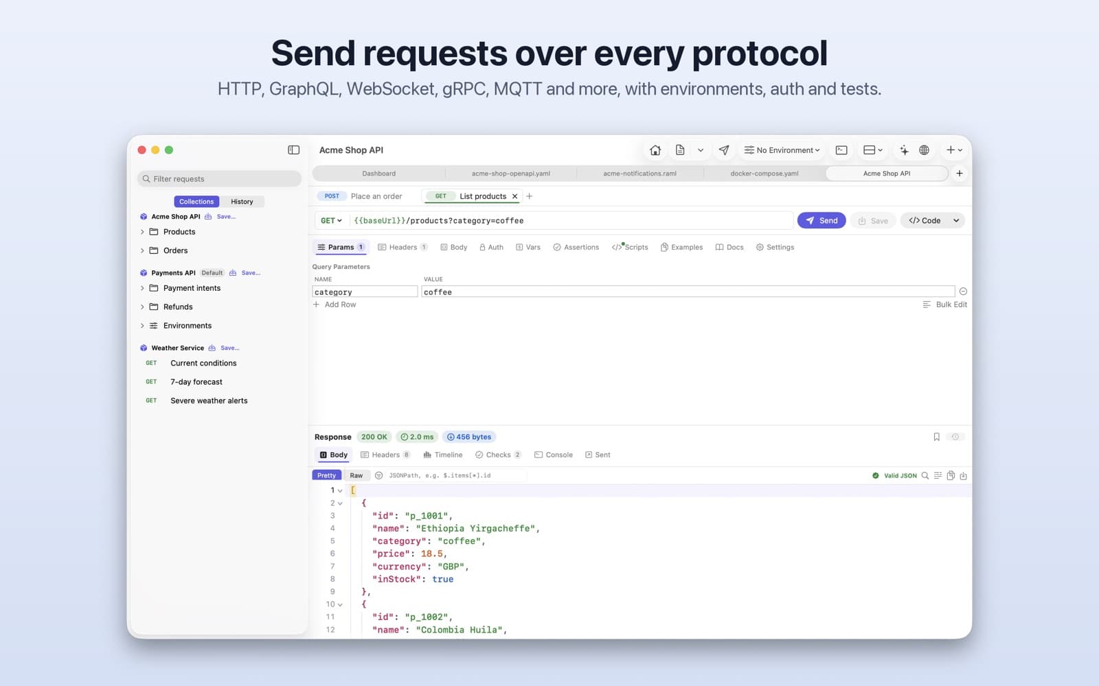The height and width of the screenshot is (686, 1099).
Task: Click the paper plane icon in the top toolbar
Action: [724, 150]
